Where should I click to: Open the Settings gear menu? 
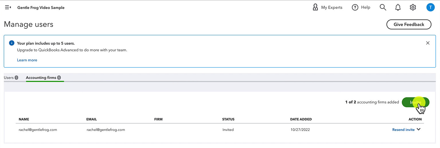coord(413,7)
